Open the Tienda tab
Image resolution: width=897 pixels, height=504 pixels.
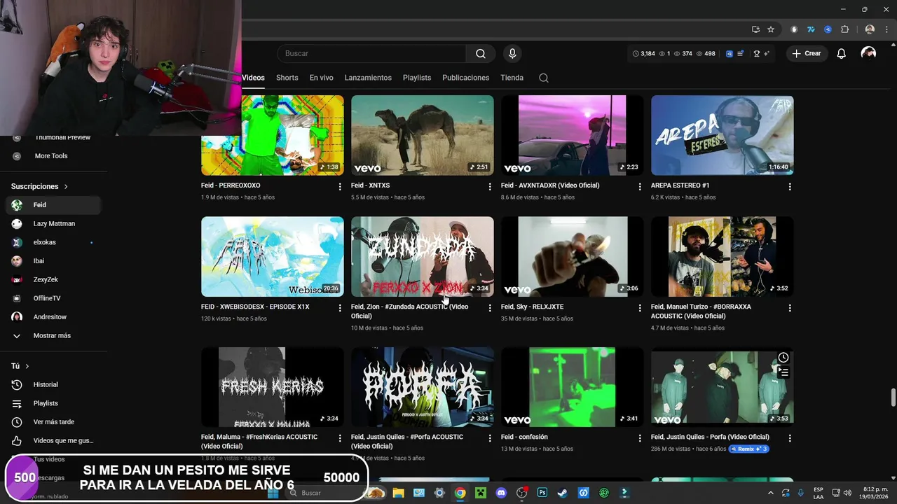pyautogui.click(x=512, y=78)
